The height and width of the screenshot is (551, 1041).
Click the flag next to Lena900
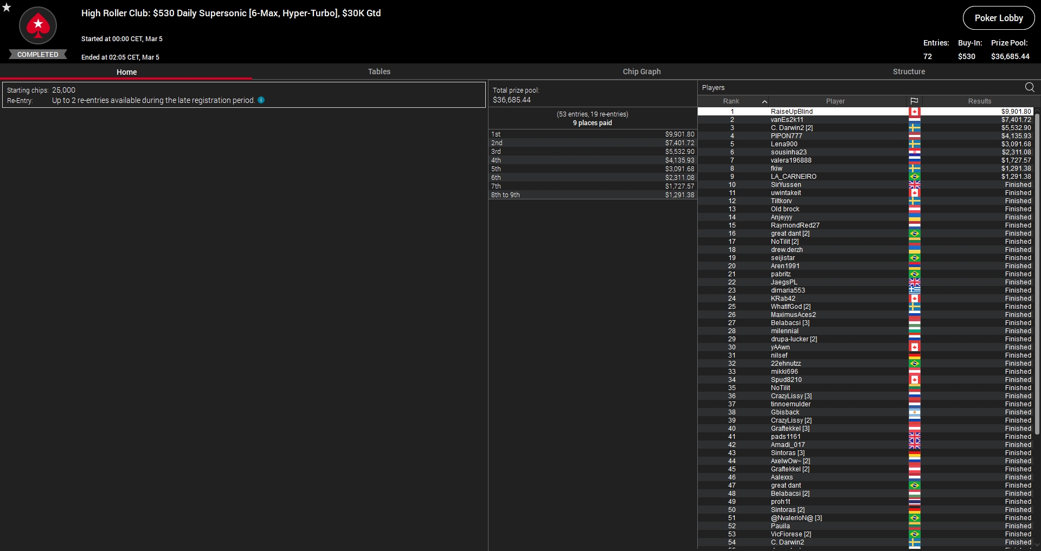click(915, 144)
